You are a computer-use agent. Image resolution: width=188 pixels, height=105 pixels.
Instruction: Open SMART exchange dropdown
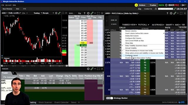[170, 25]
